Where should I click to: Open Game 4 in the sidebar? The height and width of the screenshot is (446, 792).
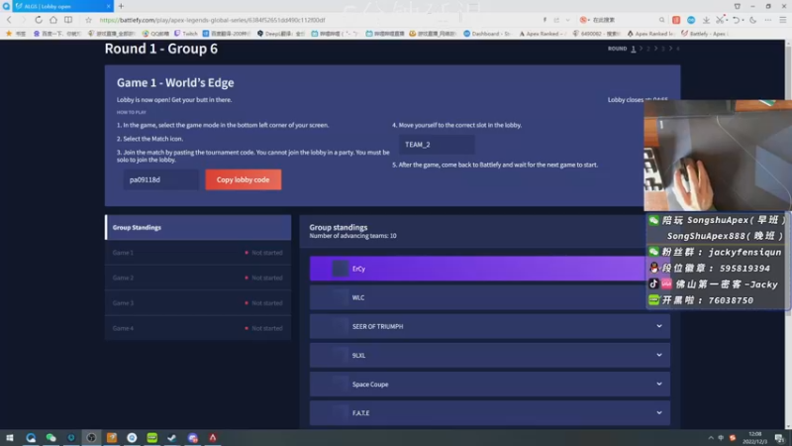pos(198,328)
